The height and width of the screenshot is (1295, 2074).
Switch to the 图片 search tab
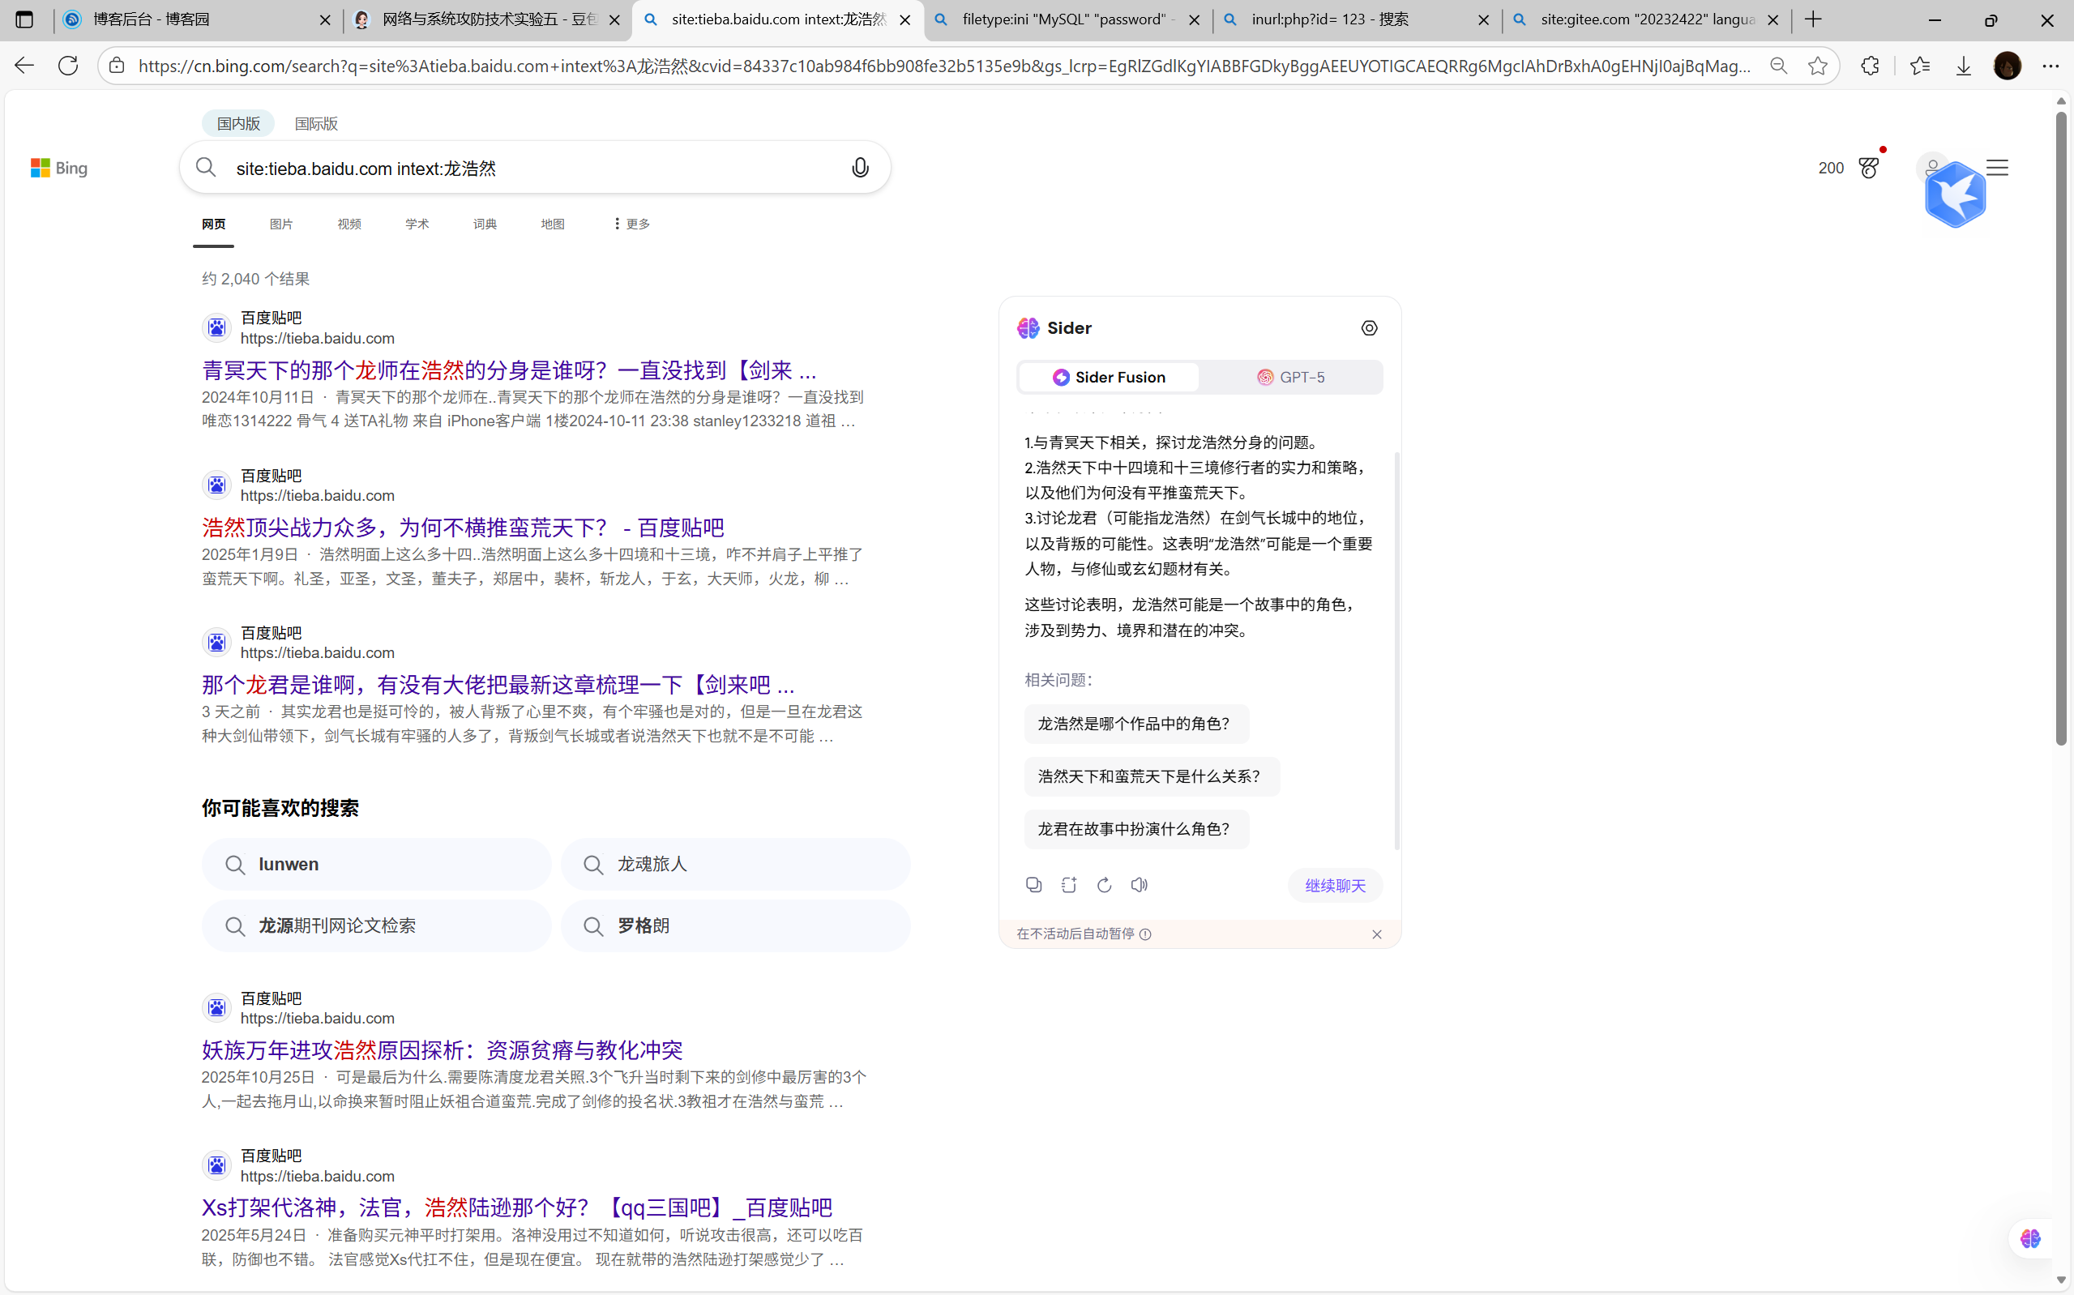tap(281, 224)
